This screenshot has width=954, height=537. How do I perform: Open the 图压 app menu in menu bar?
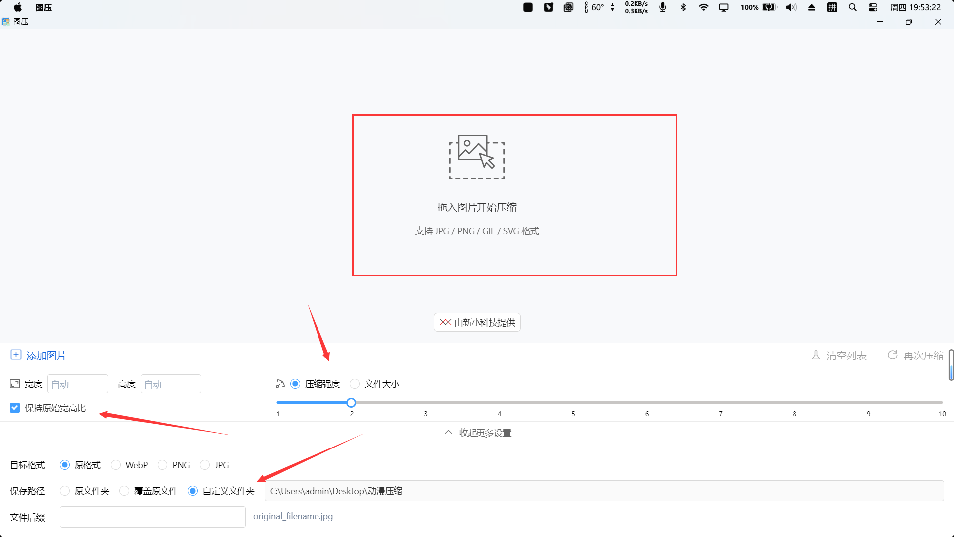[x=44, y=7]
